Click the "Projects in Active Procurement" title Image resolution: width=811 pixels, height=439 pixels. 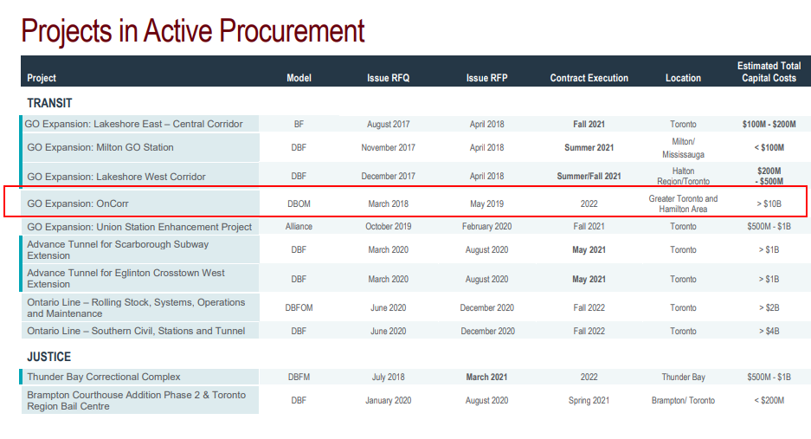click(193, 30)
